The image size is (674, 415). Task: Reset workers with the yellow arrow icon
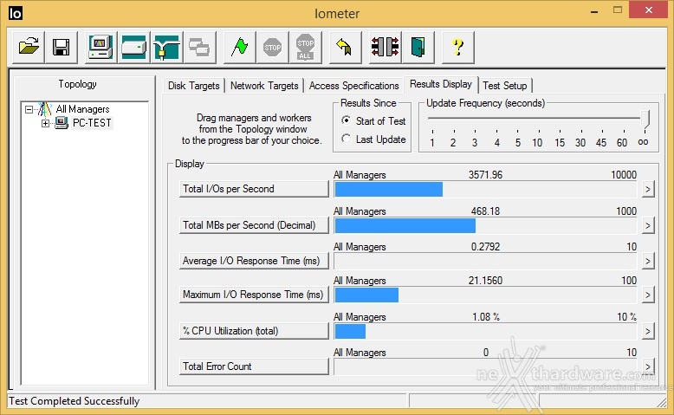(x=345, y=47)
